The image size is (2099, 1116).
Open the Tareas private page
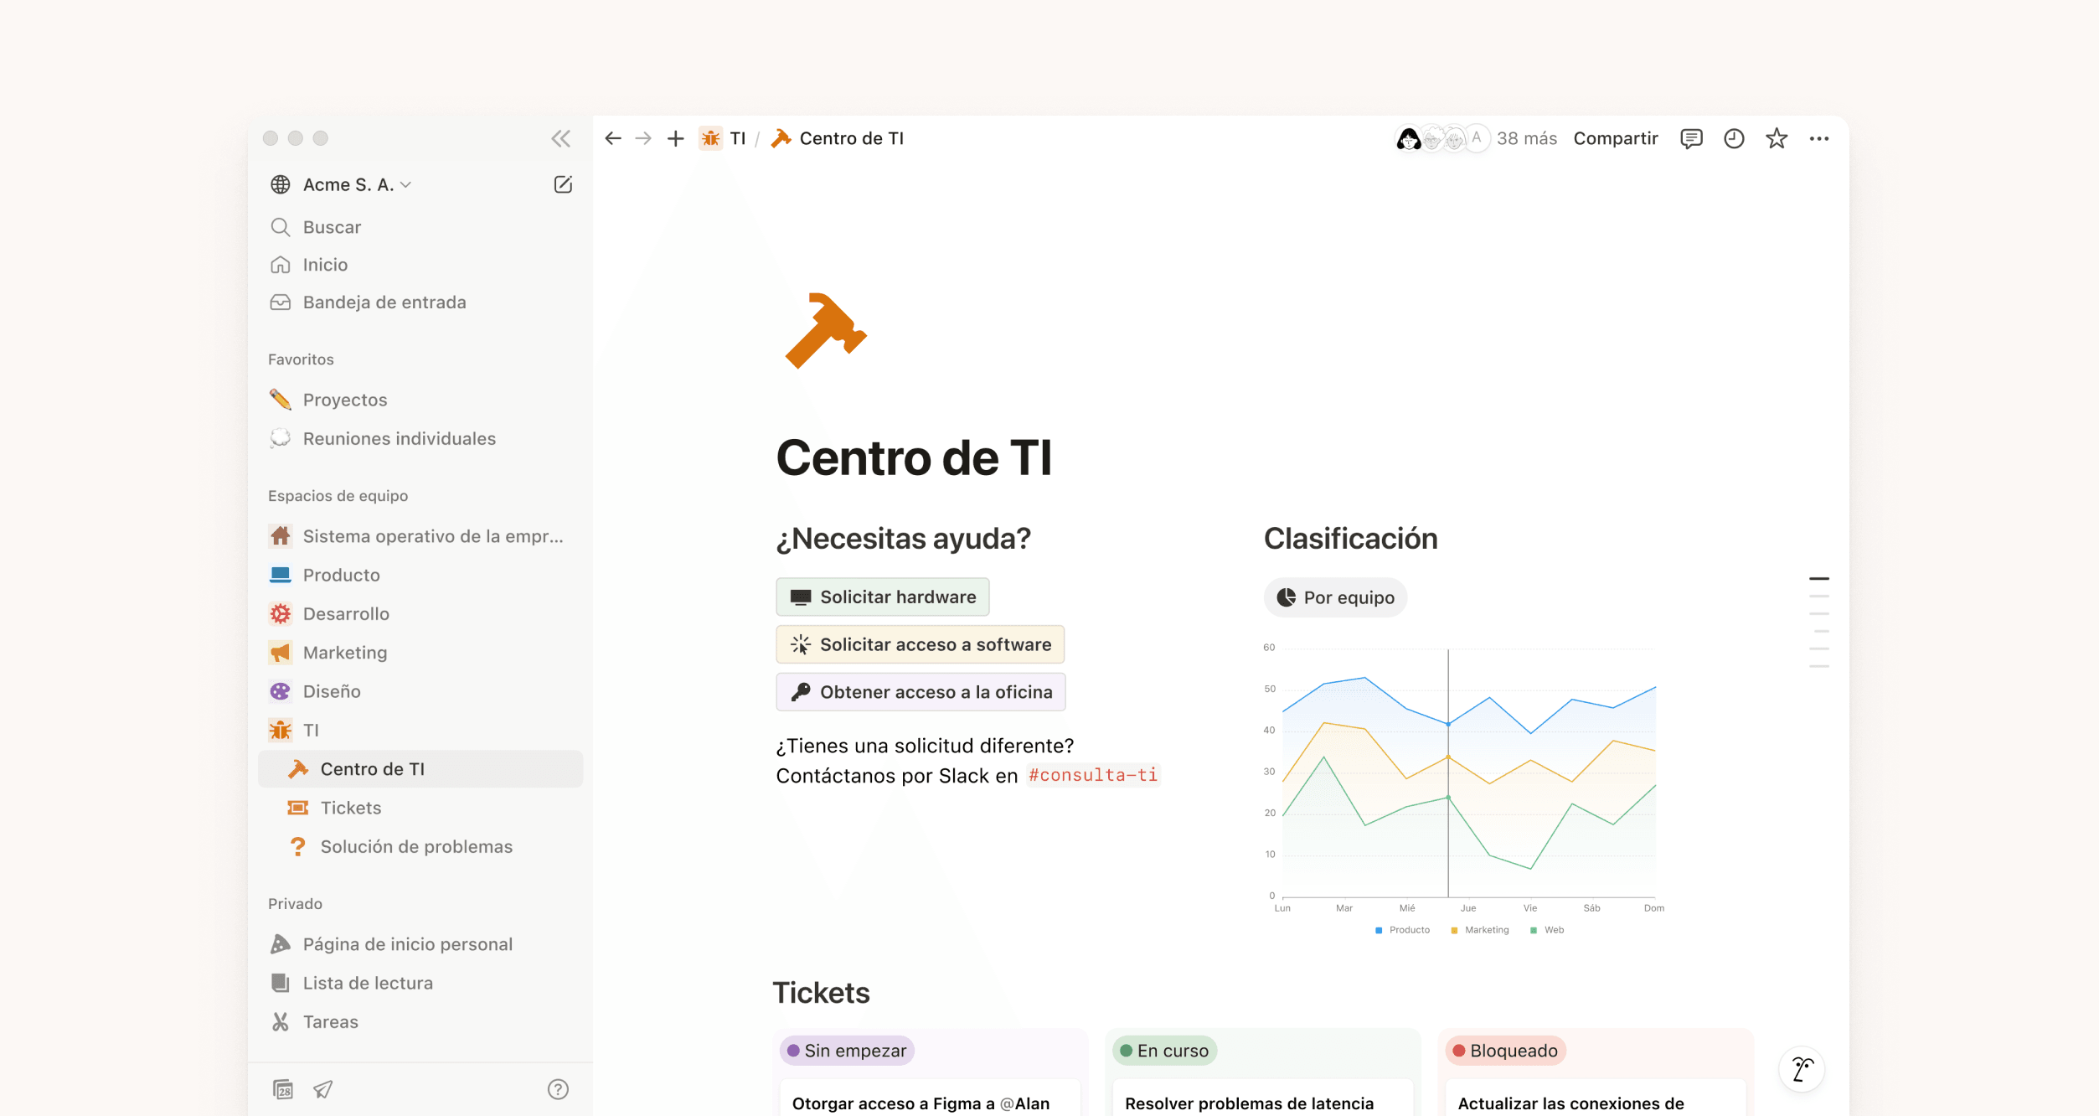click(x=420, y=1021)
